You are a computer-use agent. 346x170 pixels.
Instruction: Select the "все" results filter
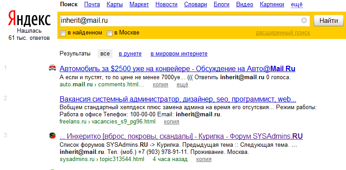pos(105,54)
